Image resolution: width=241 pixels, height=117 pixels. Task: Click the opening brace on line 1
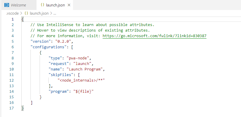[x=23, y=19]
